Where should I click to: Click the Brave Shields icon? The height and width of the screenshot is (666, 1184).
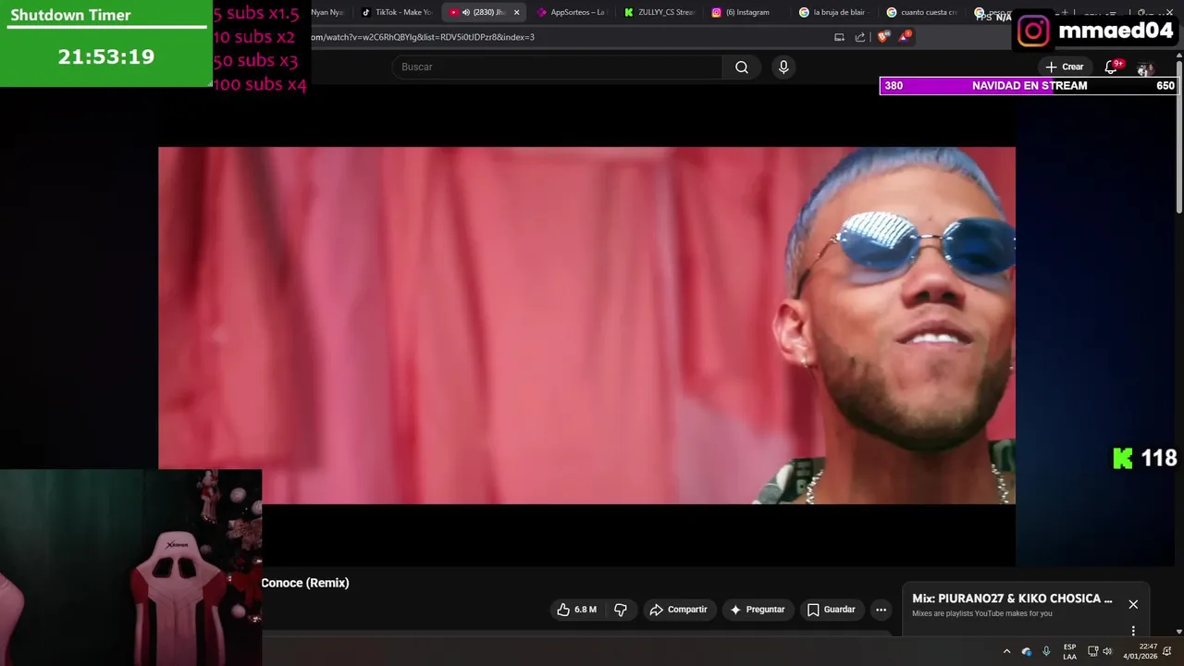click(x=883, y=37)
